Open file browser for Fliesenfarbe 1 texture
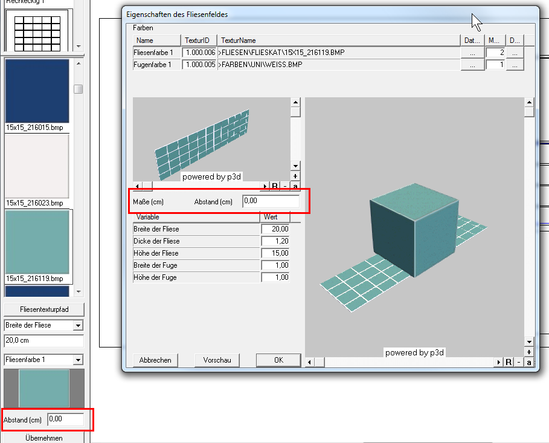This screenshot has width=549, height=443. pyautogui.click(x=472, y=53)
